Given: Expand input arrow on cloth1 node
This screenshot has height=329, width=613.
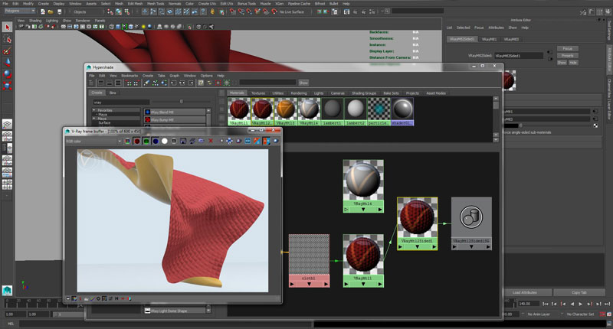Looking at the screenshot, I should 292,285.
